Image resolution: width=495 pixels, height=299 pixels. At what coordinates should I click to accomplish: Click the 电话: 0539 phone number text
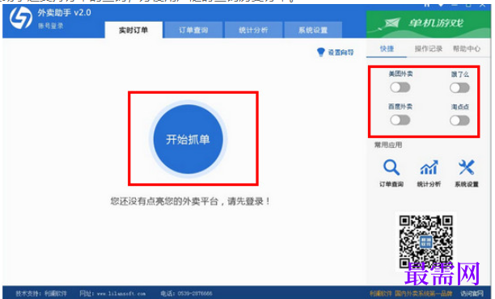click(x=186, y=293)
